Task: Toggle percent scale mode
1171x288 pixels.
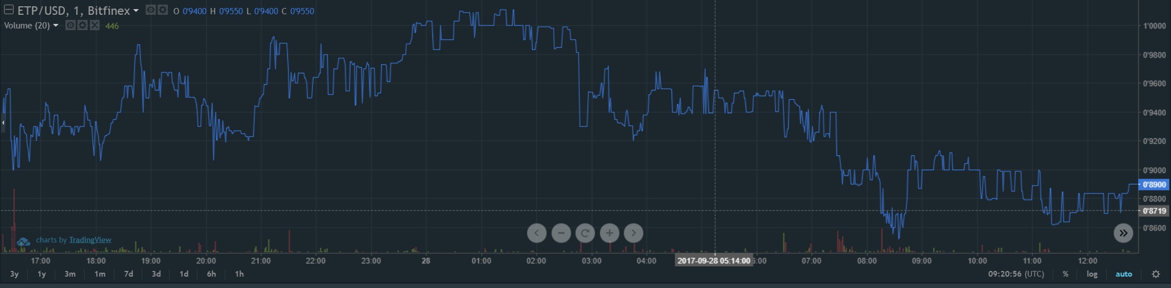Action: [x=1065, y=274]
